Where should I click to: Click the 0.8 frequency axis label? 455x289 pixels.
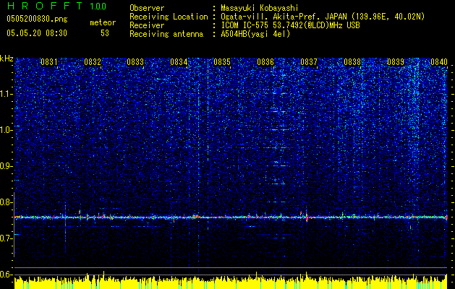pyautogui.click(x=7, y=202)
